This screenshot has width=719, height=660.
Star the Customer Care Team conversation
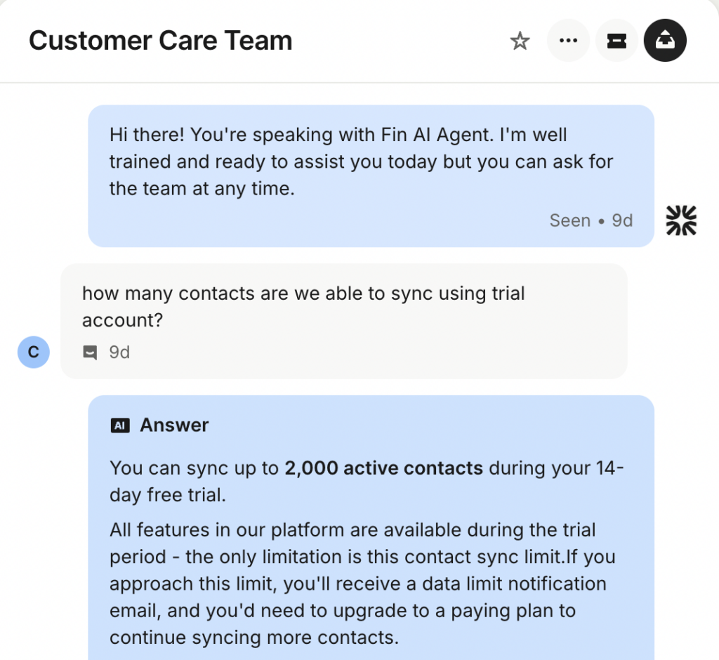[520, 41]
